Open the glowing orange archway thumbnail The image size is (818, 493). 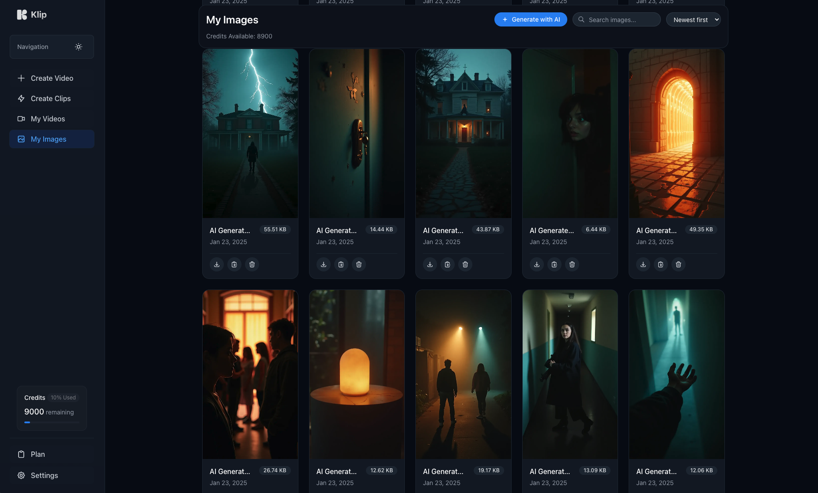point(677,133)
